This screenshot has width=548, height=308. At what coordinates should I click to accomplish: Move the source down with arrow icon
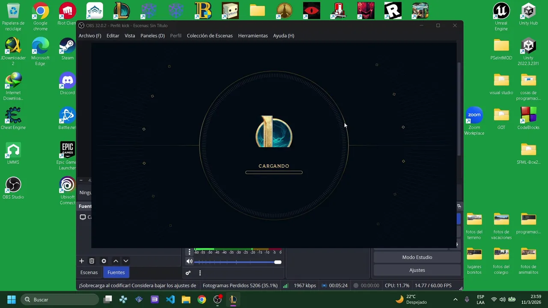click(126, 261)
